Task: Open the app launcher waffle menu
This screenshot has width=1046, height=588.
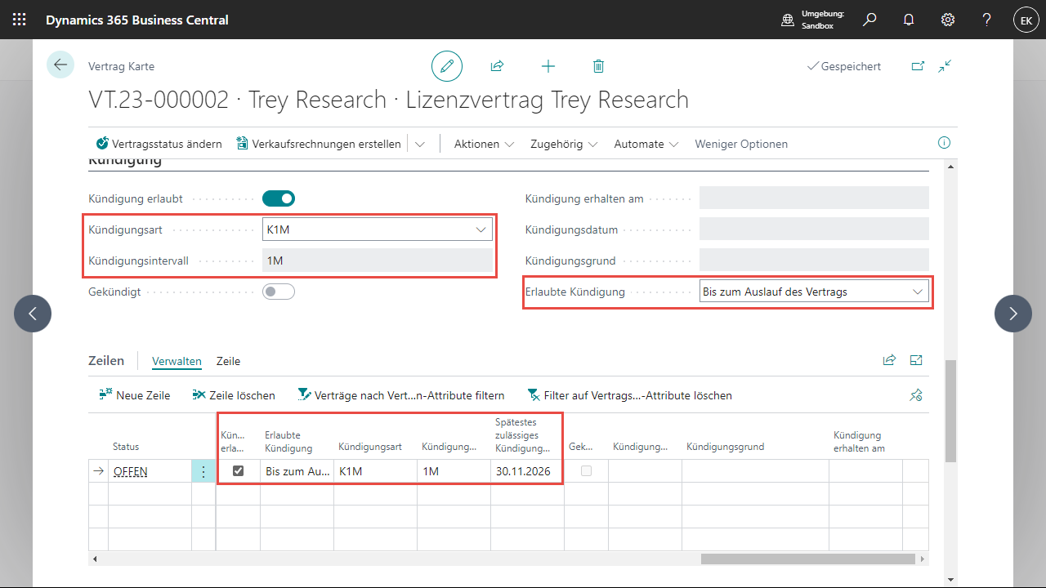Action: pos(20,20)
